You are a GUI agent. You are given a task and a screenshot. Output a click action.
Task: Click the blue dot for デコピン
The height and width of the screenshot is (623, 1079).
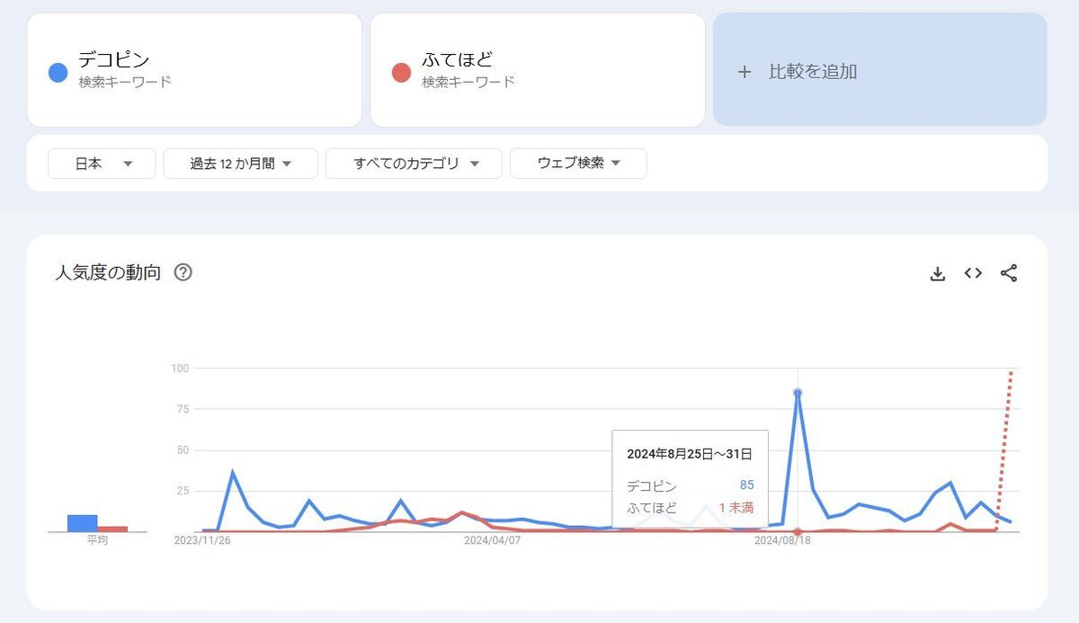pos(58,72)
